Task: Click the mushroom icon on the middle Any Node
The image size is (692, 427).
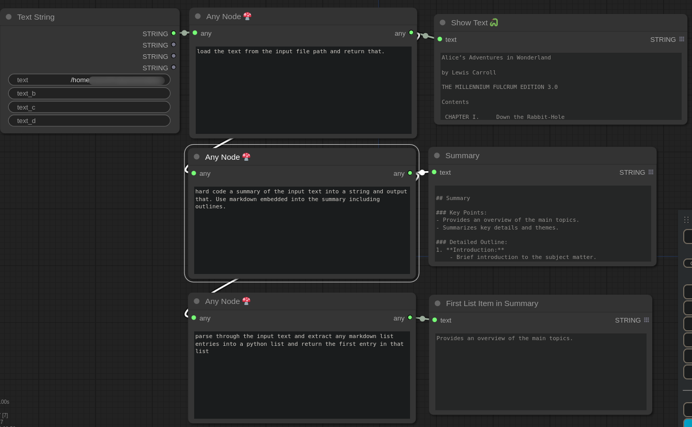Action: point(246,157)
